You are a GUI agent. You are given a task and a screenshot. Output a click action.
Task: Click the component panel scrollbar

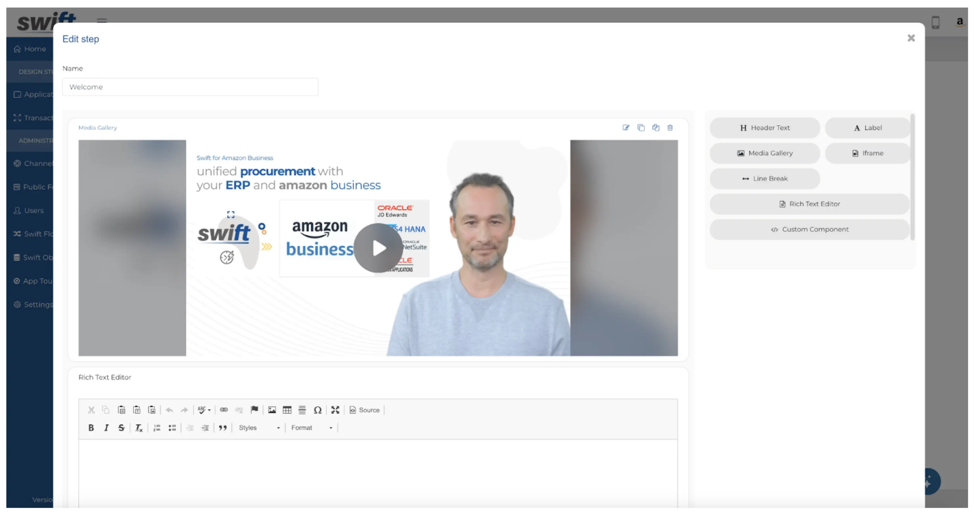coord(913,177)
